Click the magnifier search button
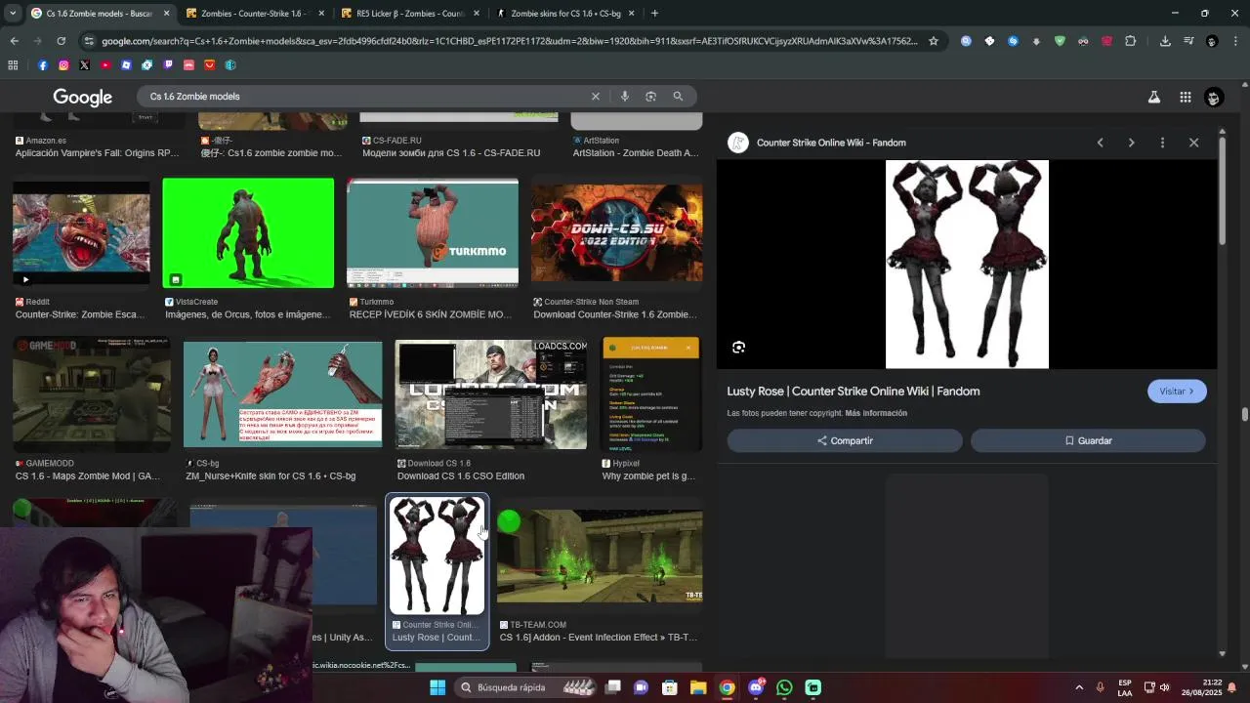The width and height of the screenshot is (1250, 703). click(x=678, y=97)
